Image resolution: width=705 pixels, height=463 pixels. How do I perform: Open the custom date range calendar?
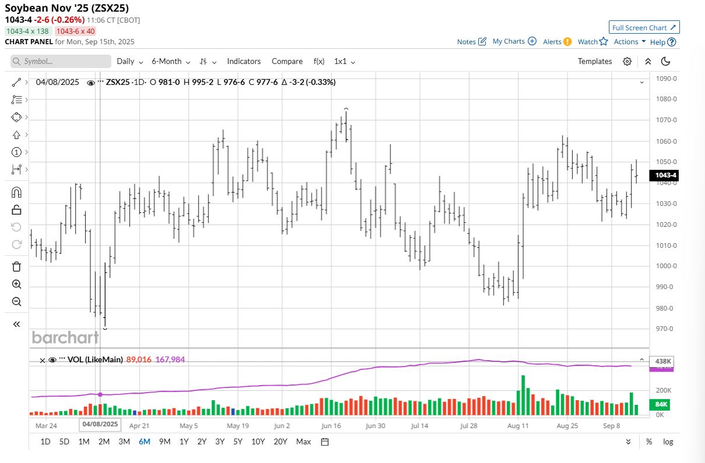(x=325, y=441)
